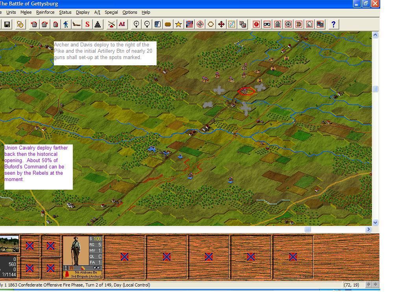Toggle the wagon wheel toolbar button

pos(288,24)
